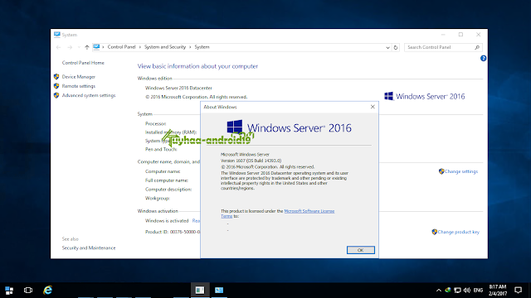Click the 'Microsoft Windows Server' text

pyautogui.click(x=245, y=155)
